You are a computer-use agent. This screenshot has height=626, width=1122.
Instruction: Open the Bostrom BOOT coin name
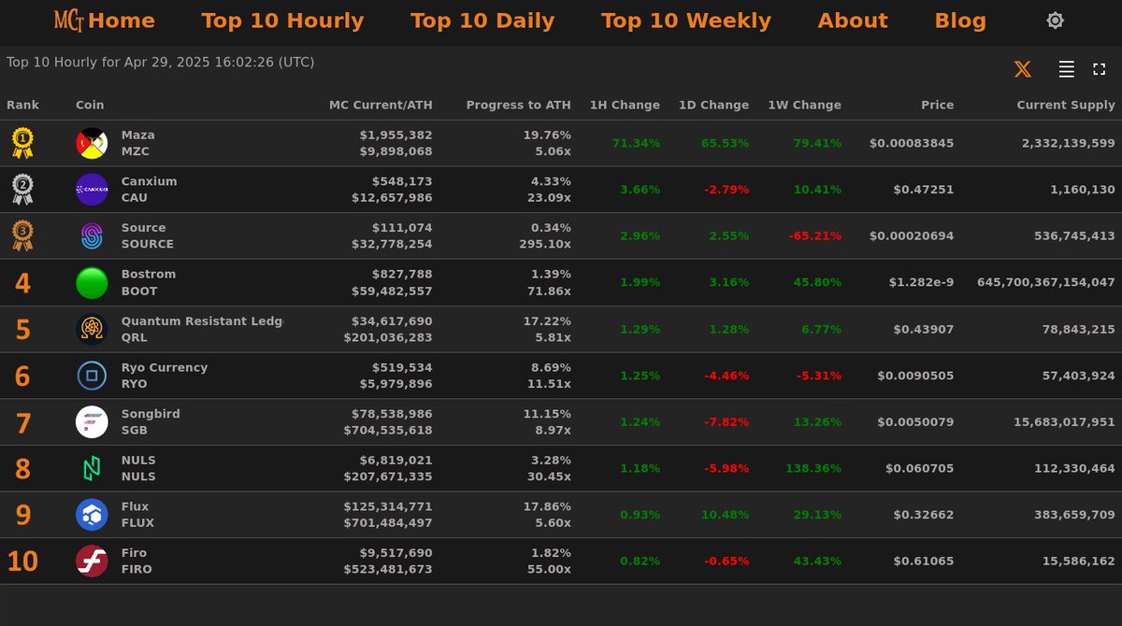tap(149, 282)
